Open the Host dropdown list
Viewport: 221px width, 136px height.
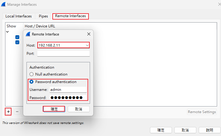[x=87, y=45]
